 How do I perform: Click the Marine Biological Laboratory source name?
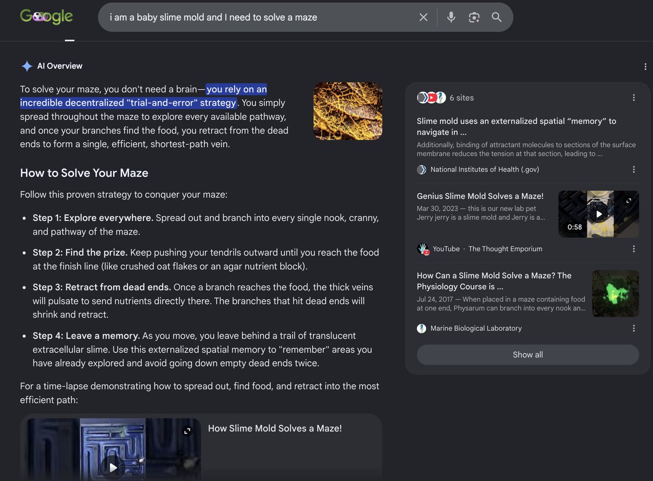(476, 328)
